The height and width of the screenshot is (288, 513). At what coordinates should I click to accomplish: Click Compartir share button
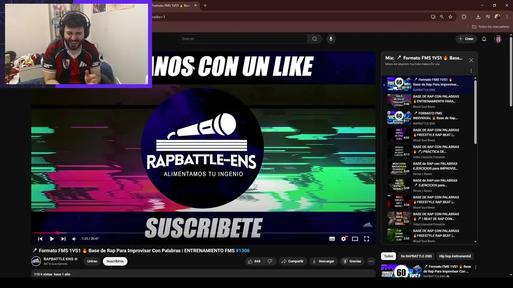[x=292, y=261]
